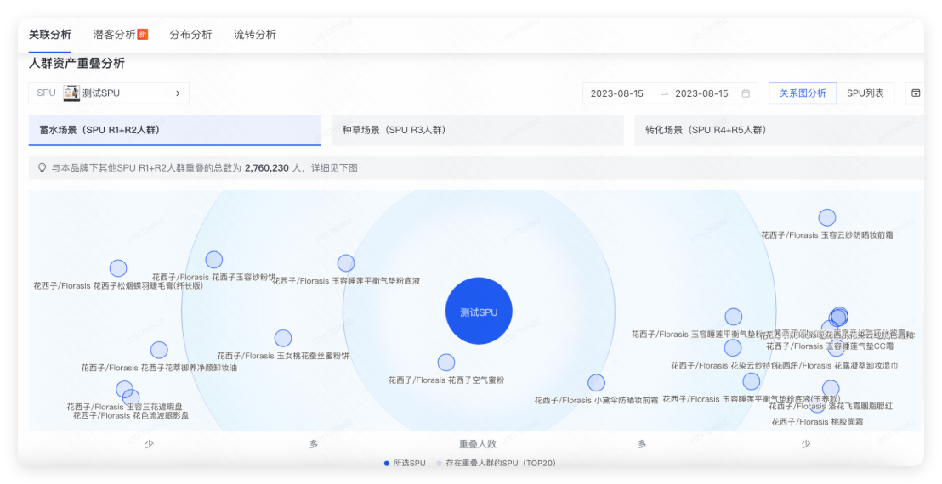The image size is (942, 484).
Task: Switch to the SPU列表 view
Action: (x=865, y=93)
